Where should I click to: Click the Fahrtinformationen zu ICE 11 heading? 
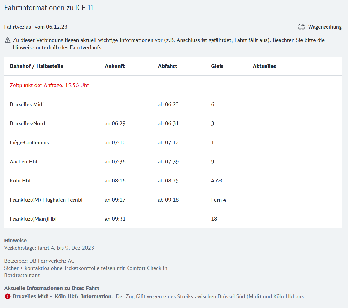coord(49,8)
